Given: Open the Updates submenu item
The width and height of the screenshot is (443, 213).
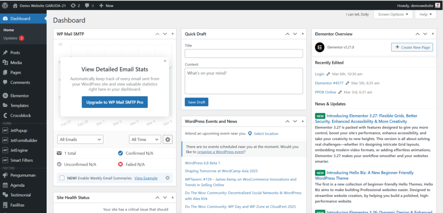Looking at the screenshot, I should click(x=14, y=38).
